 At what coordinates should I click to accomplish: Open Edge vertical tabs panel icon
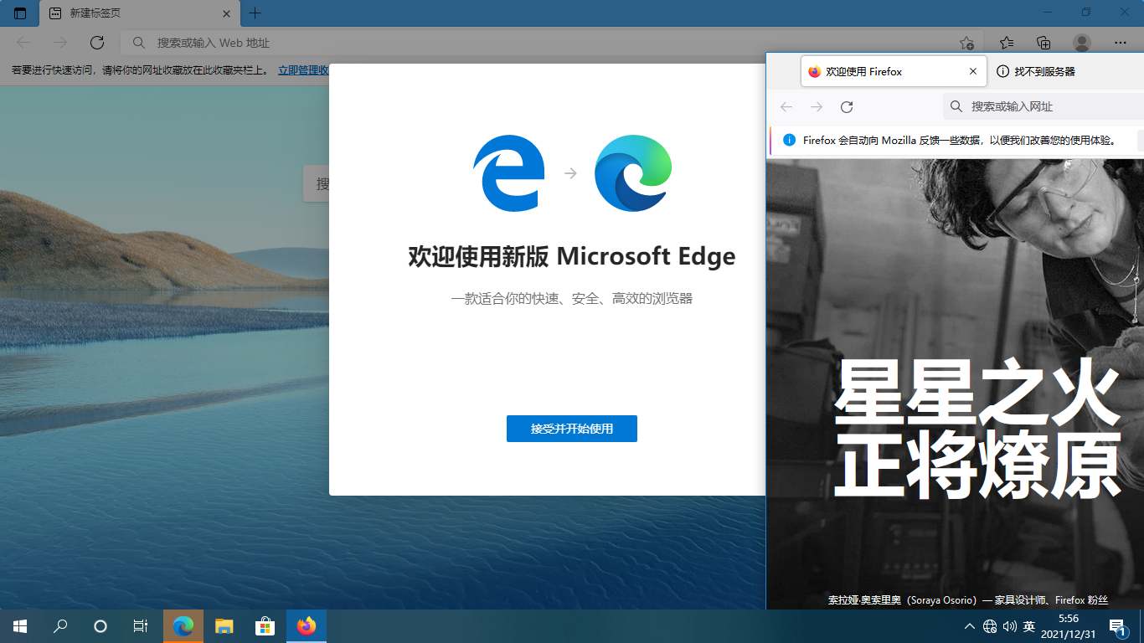[x=20, y=13]
